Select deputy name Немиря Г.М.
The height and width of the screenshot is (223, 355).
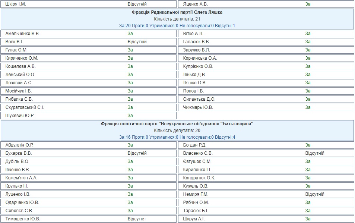(x=196, y=194)
